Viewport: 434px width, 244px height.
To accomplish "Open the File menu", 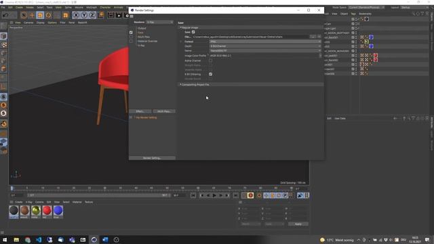I will pyautogui.click(x=3, y=7).
